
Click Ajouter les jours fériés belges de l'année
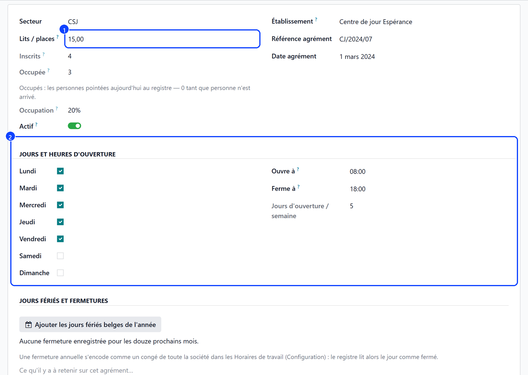[90, 324]
